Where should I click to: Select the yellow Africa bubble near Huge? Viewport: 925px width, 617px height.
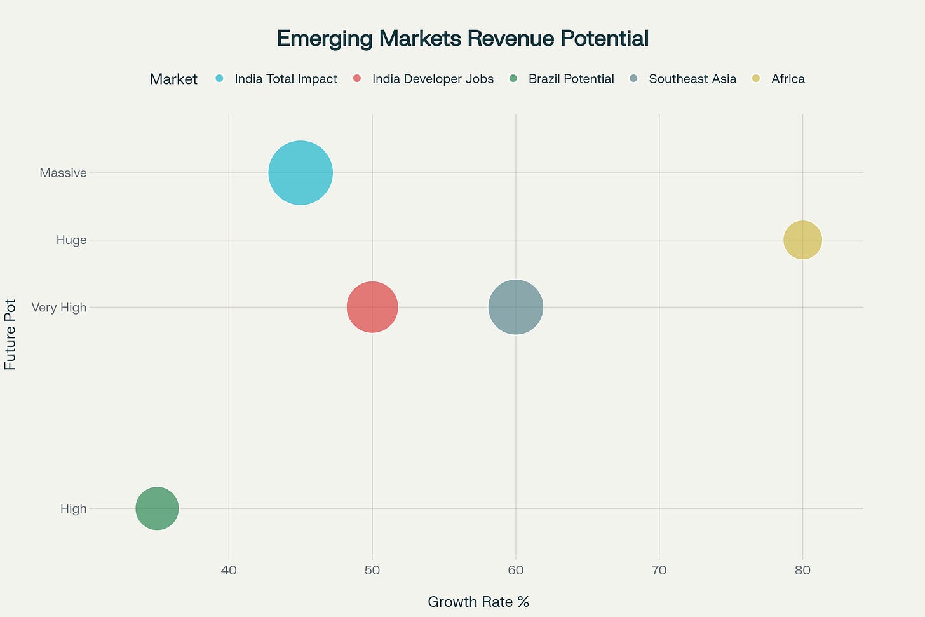802,240
